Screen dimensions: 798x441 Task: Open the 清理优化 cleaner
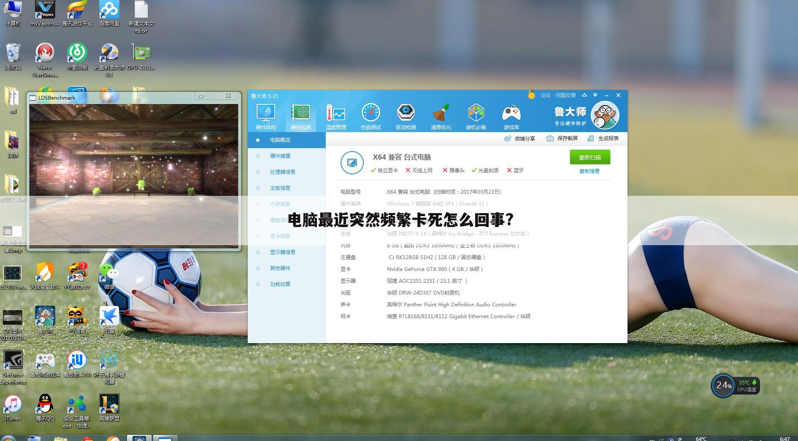coord(441,115)
